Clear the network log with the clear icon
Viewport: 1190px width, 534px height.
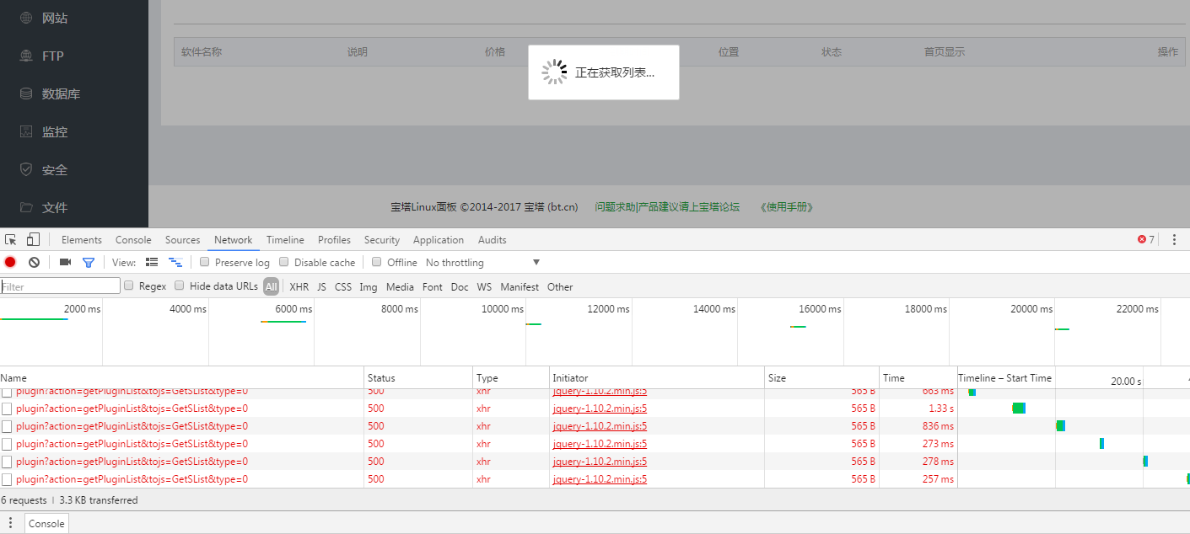click(x=34, y=263)
